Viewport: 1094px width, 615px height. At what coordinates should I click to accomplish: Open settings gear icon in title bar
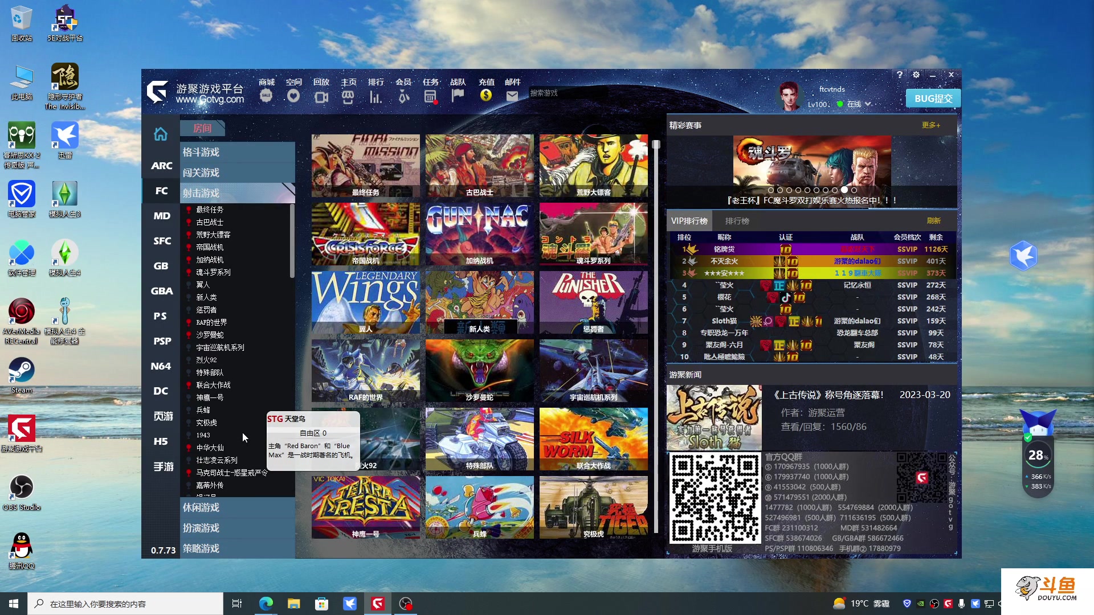click(916, 75)
